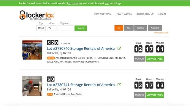Click the green Search button

(x=81, y=28)
